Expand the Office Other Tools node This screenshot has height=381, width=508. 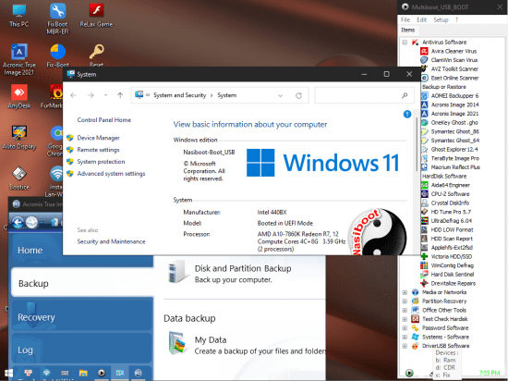[x=405, y=311]
